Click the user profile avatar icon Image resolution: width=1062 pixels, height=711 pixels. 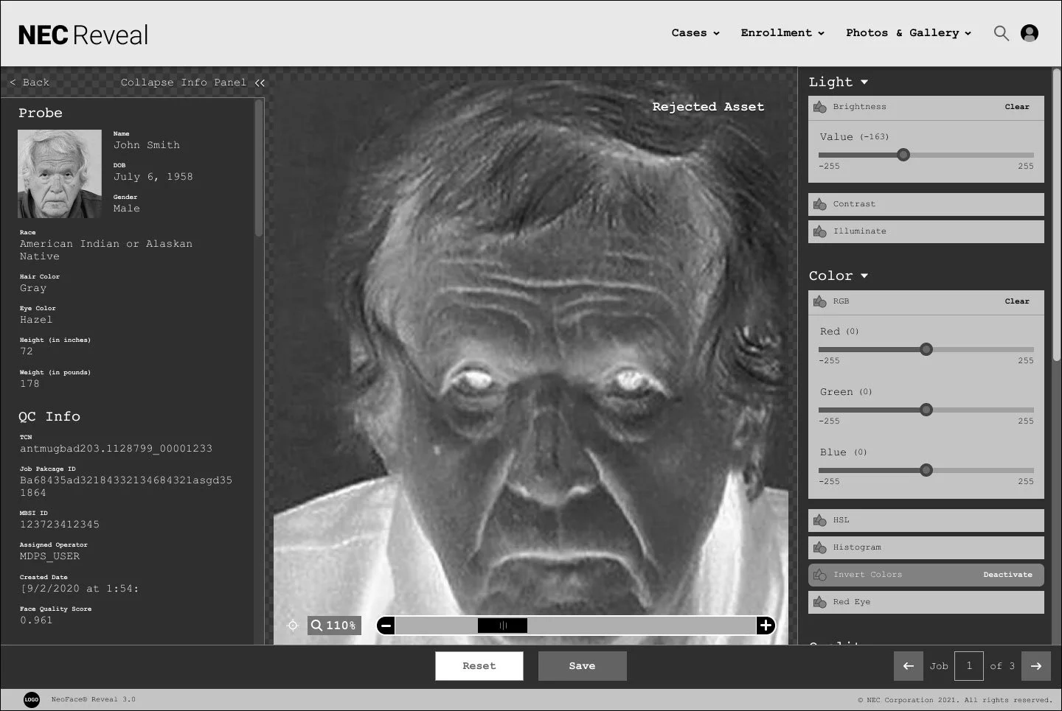pyautogui.click(x=1030, y=33)
